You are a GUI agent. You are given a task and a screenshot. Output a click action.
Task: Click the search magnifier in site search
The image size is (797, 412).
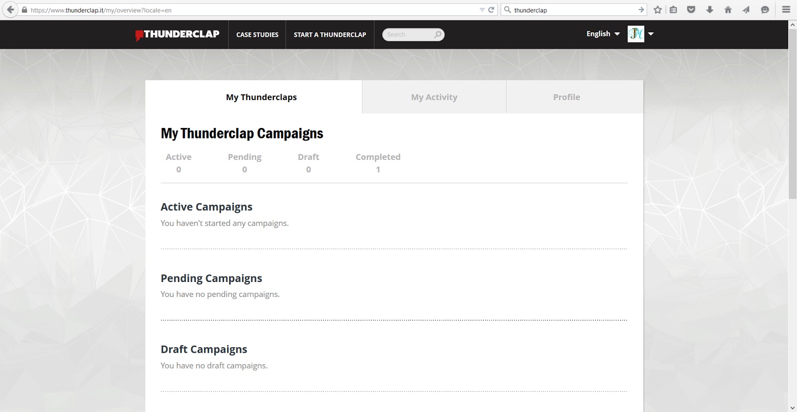pyautogui.click(x=437, y=34)
